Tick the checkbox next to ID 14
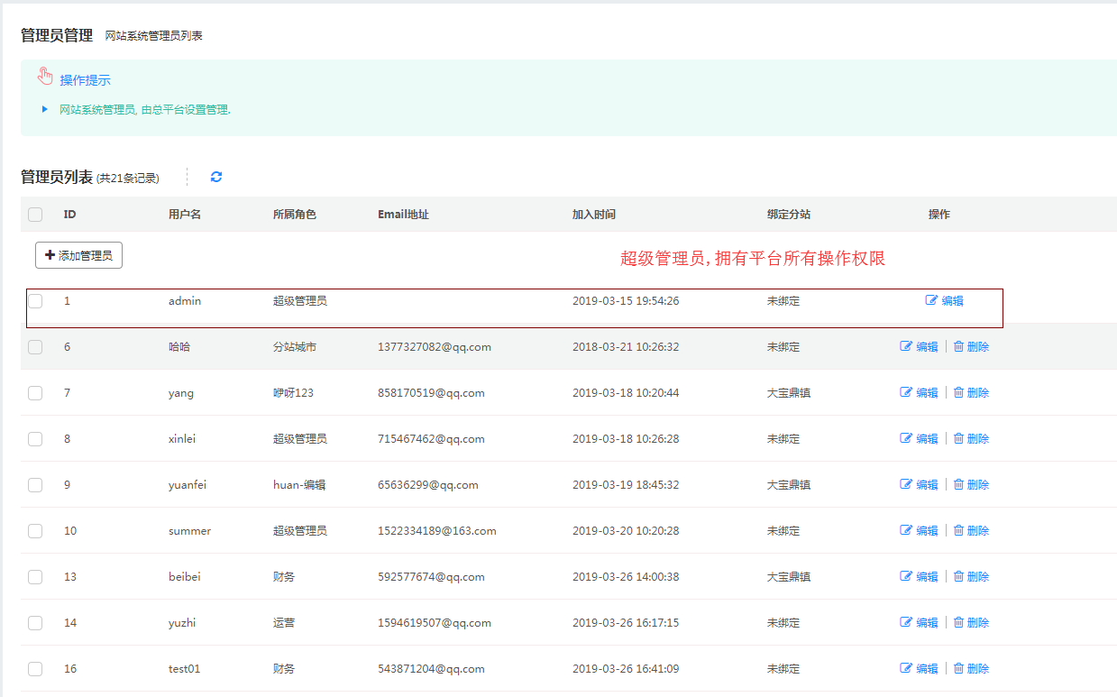 pyautogui.click(x=35, y=623)
